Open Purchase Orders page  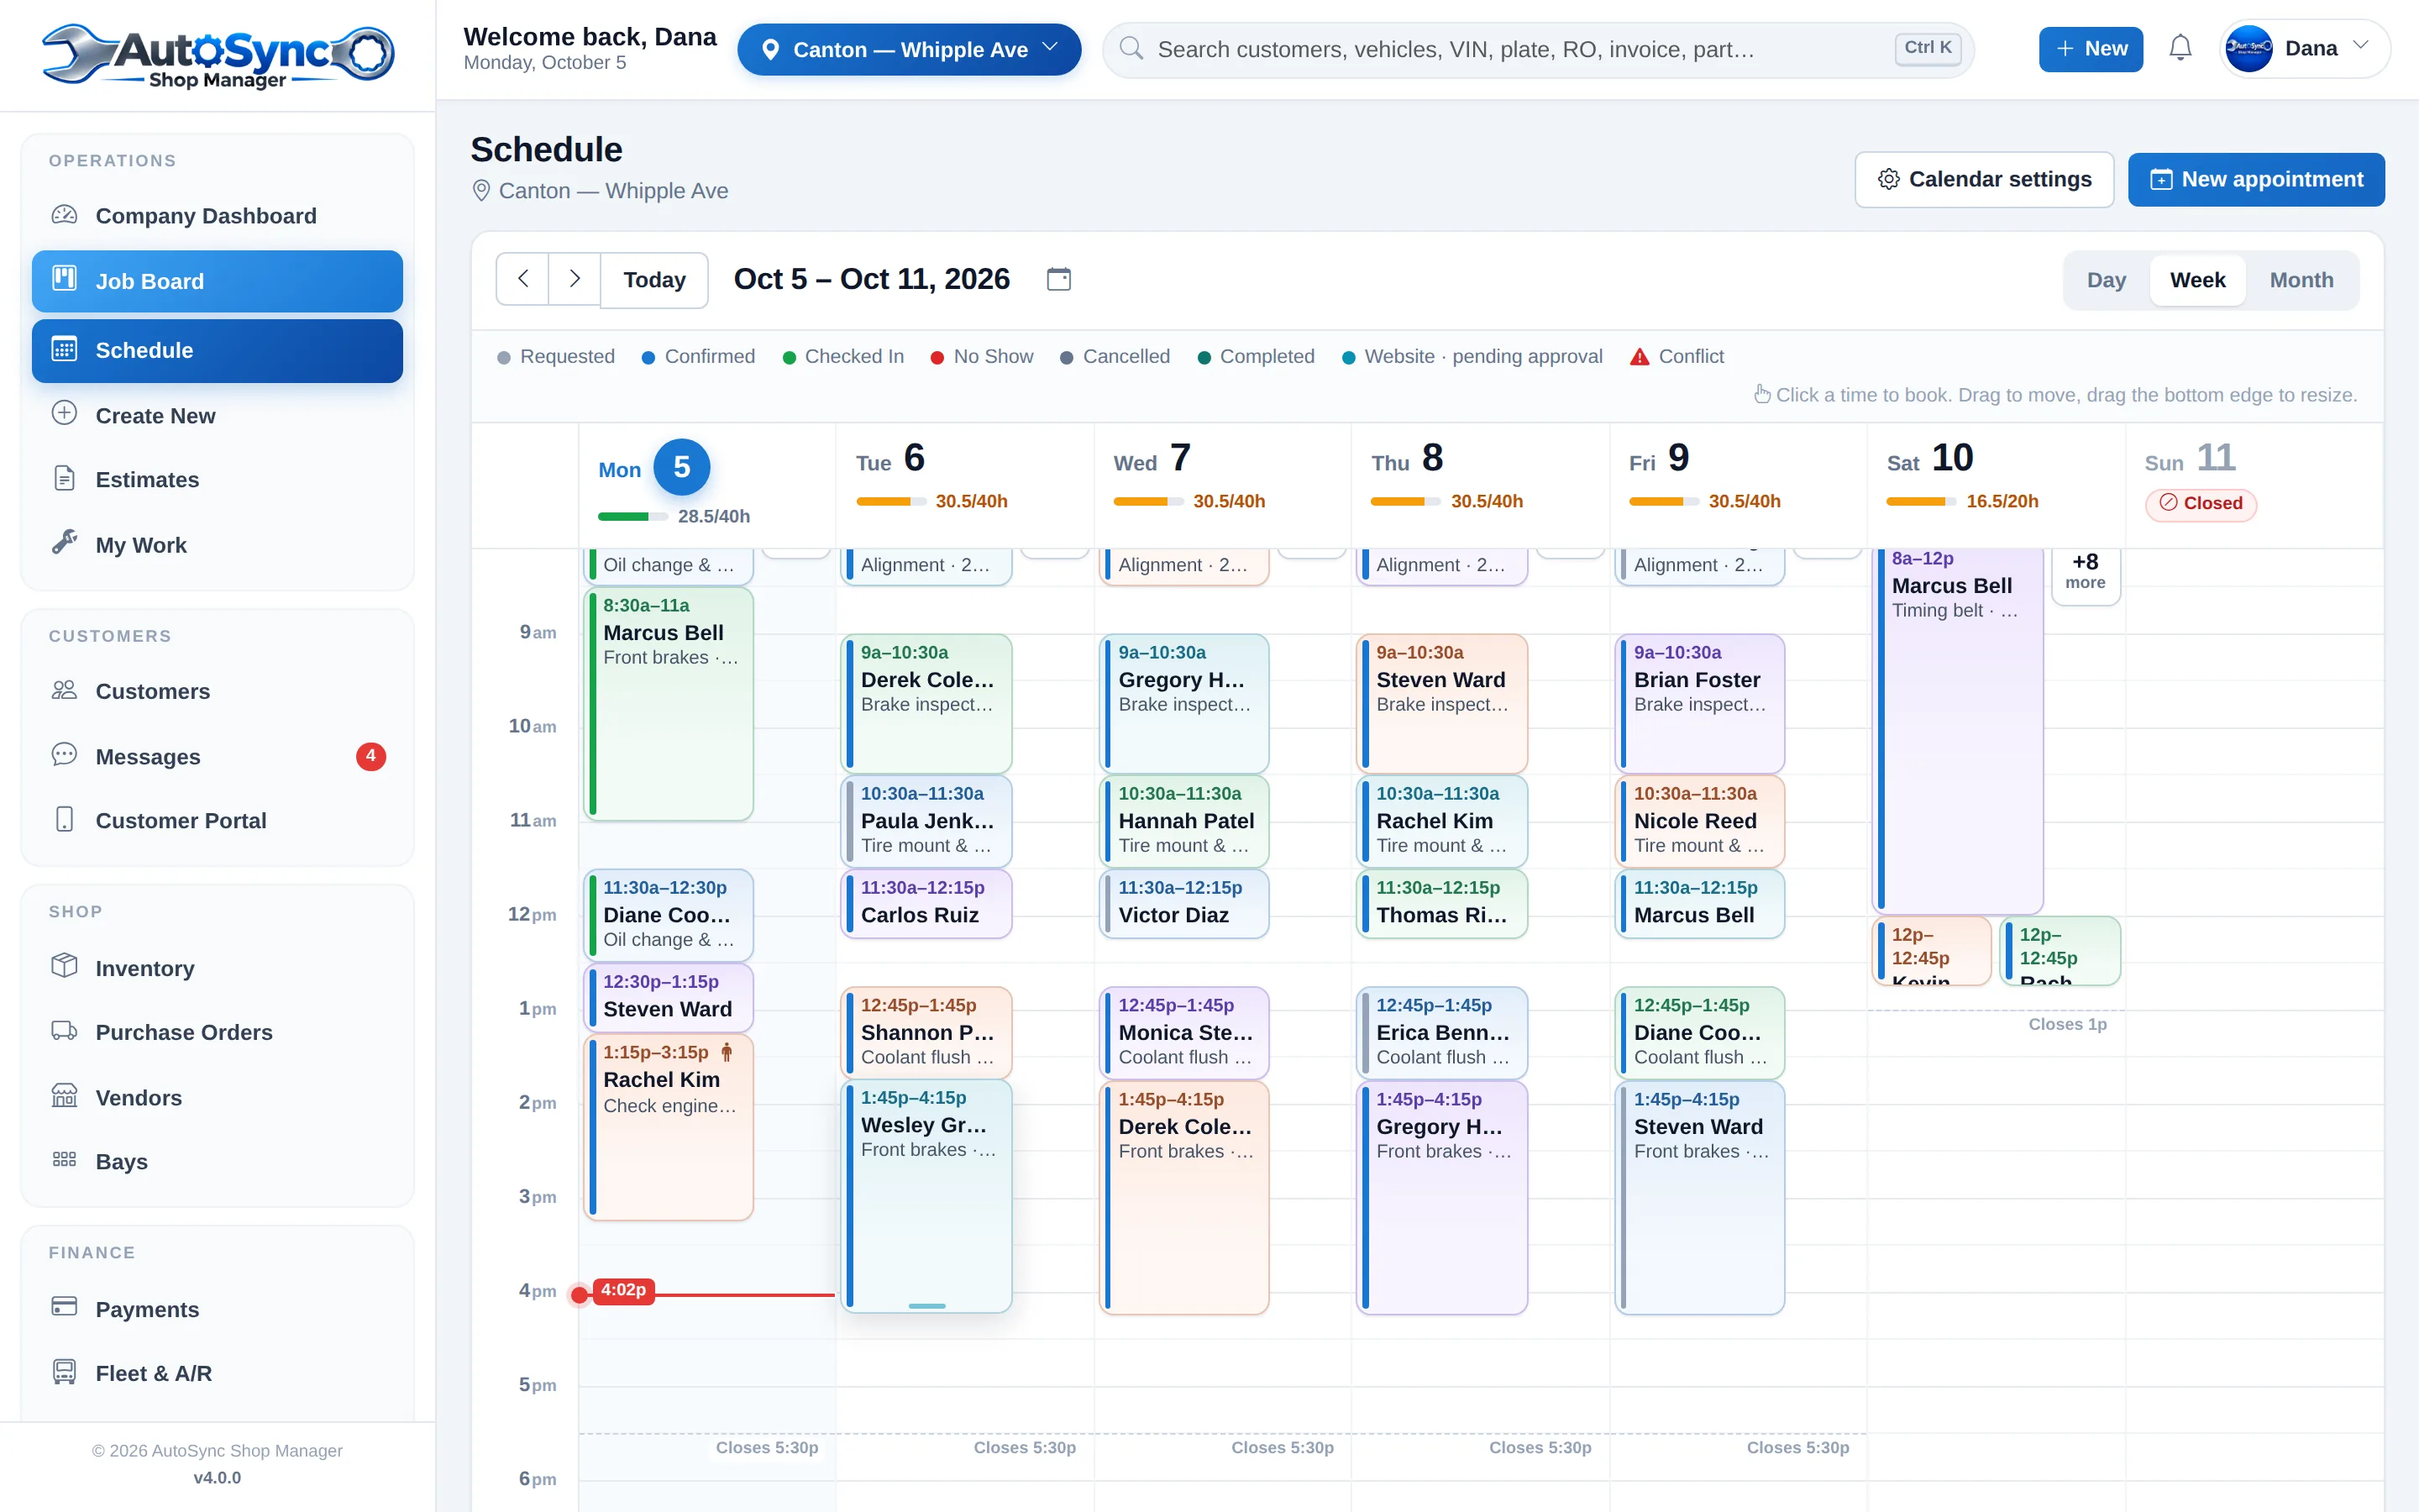coord(217,1032)
